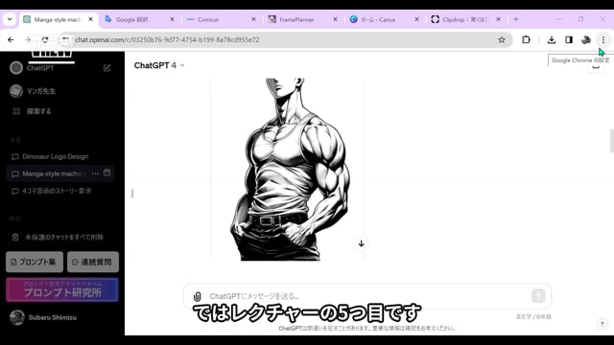Image resolution: width=614 pixels, height=345 pixels.
Task: Archive the Manga-style chat via its icon
Action: coord(106,172)
